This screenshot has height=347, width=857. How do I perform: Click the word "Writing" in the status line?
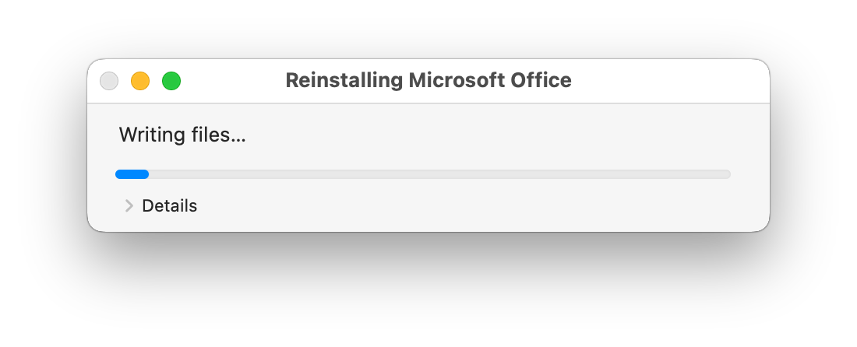152,135
